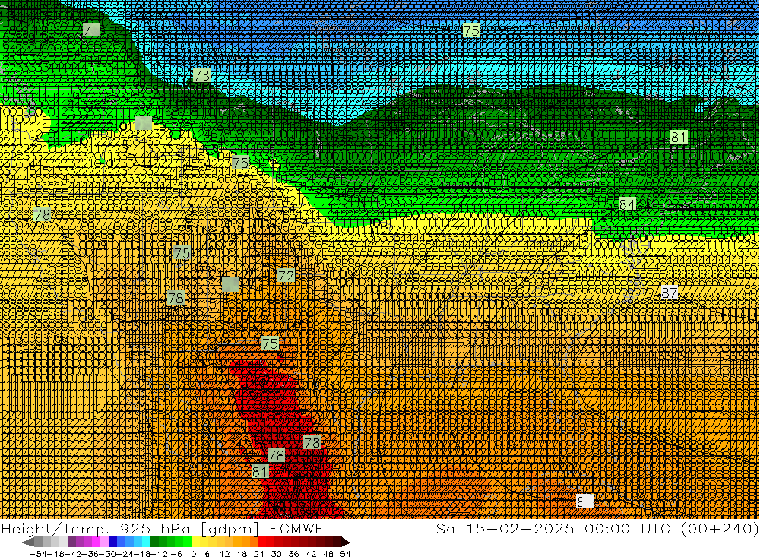Pick the dark blue legend swatch above -30
The height and width of the screenshot is (557, 760).
[113, 542]
